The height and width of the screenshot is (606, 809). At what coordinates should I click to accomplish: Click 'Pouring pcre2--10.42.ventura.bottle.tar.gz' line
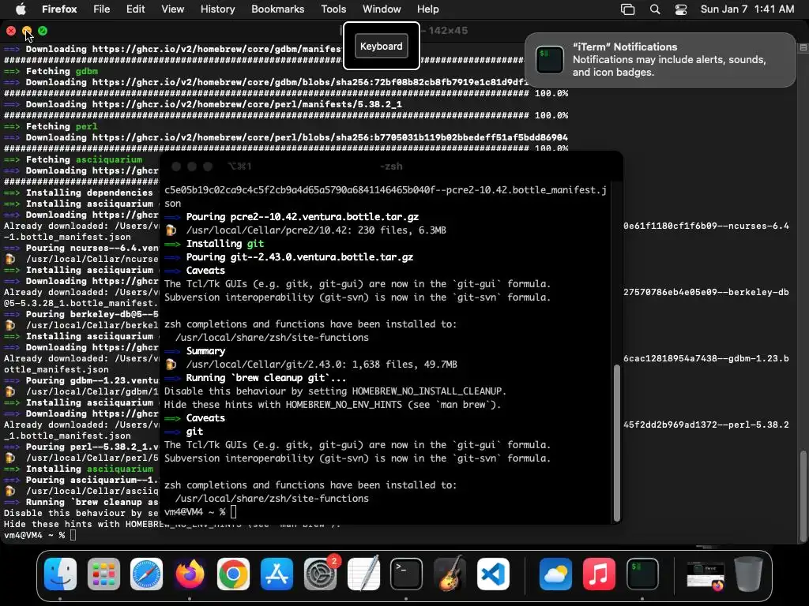pos(303,216)
